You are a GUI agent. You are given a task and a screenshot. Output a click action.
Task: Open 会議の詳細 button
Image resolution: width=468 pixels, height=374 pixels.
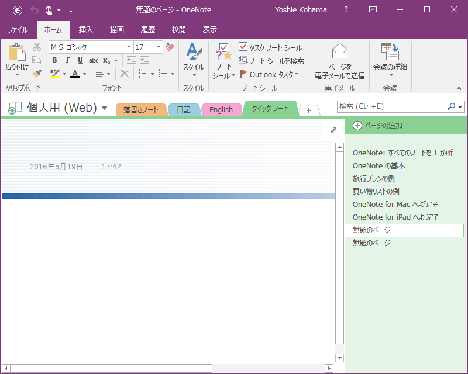[390, 60]
